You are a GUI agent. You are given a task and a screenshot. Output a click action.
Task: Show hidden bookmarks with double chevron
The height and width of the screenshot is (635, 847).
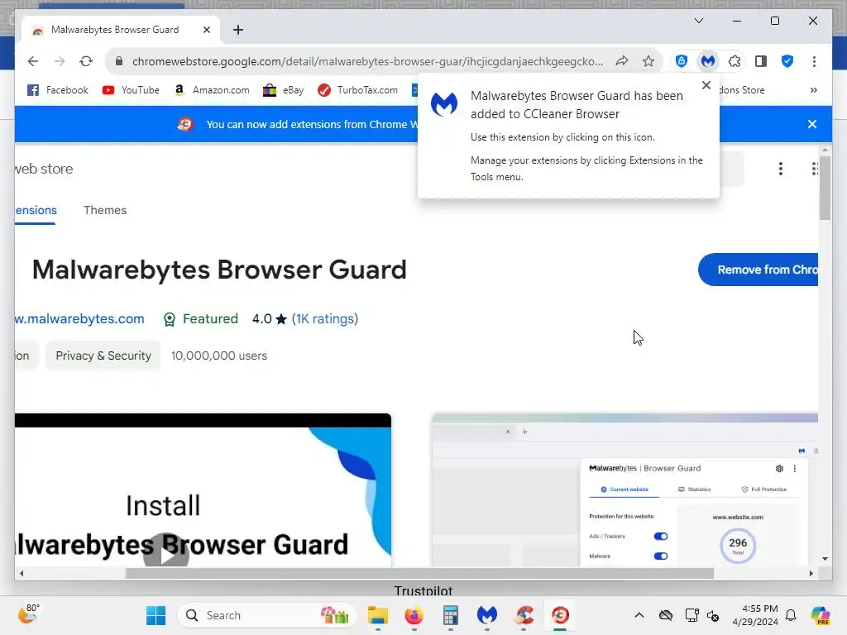(814, 90)
